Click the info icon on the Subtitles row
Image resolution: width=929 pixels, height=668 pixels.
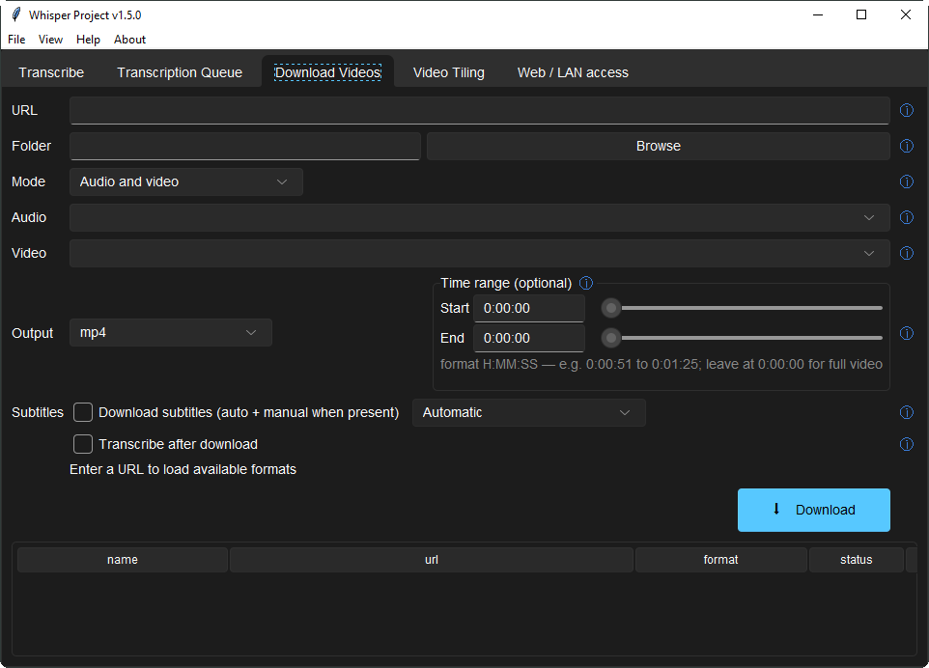pos(907,412)
